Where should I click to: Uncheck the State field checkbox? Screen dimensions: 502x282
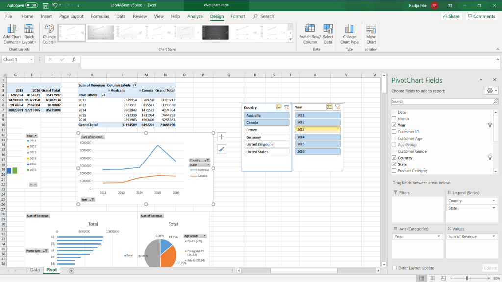coord(394,164)
